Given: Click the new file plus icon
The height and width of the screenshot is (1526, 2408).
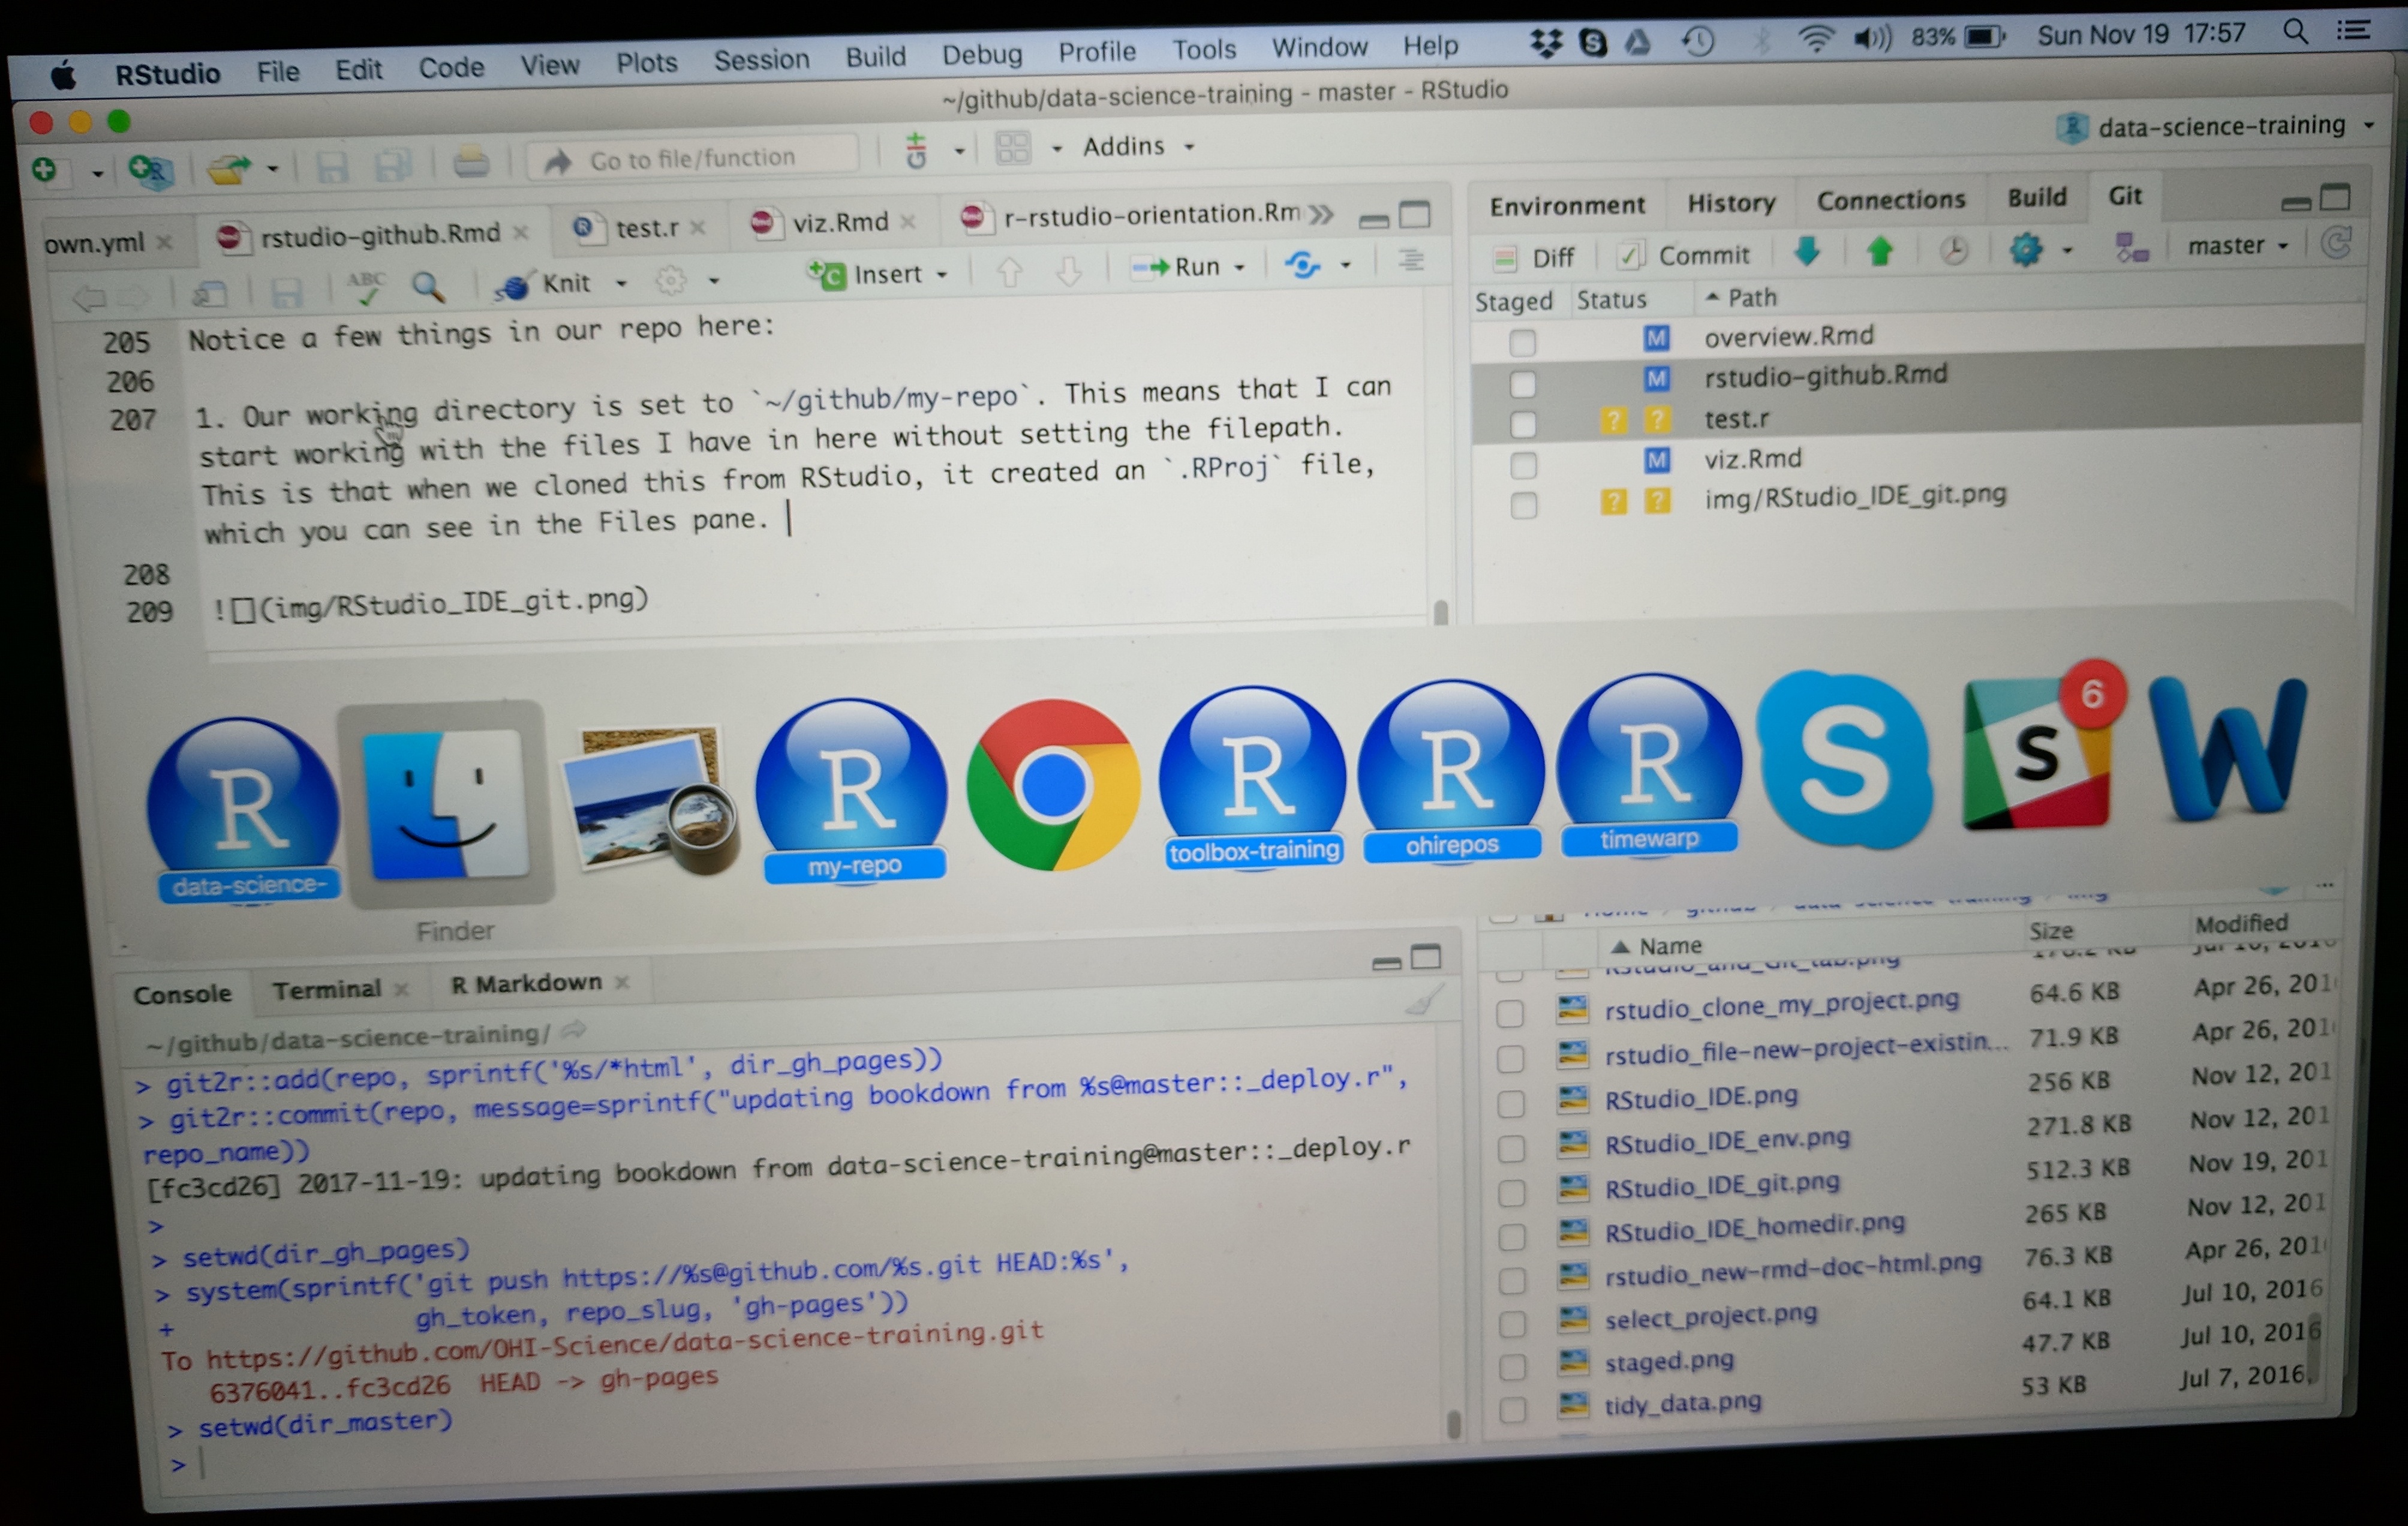Looking at the screenshot, I should coord(45,171).
